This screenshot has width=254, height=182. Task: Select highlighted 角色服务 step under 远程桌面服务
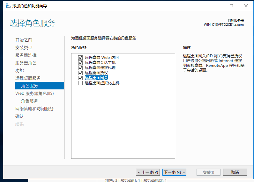pos(40,86)
